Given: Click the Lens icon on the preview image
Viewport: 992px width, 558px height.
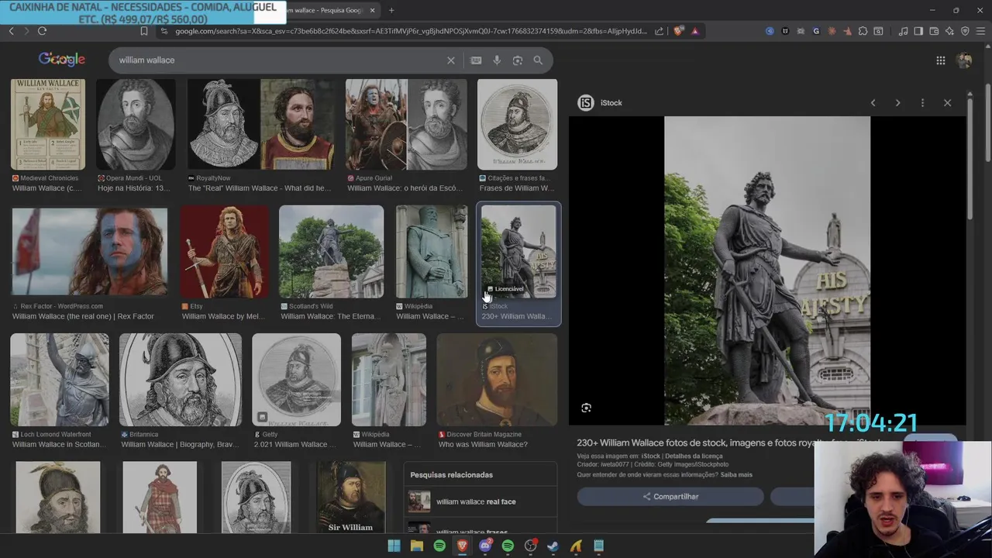Looking at the screenshot, I should (x=586, y=408).
